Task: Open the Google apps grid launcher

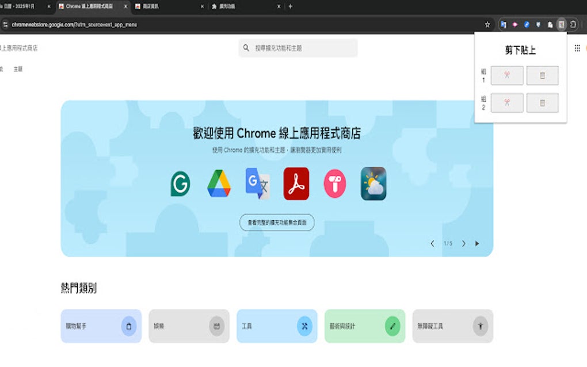Action: [576, 48]
